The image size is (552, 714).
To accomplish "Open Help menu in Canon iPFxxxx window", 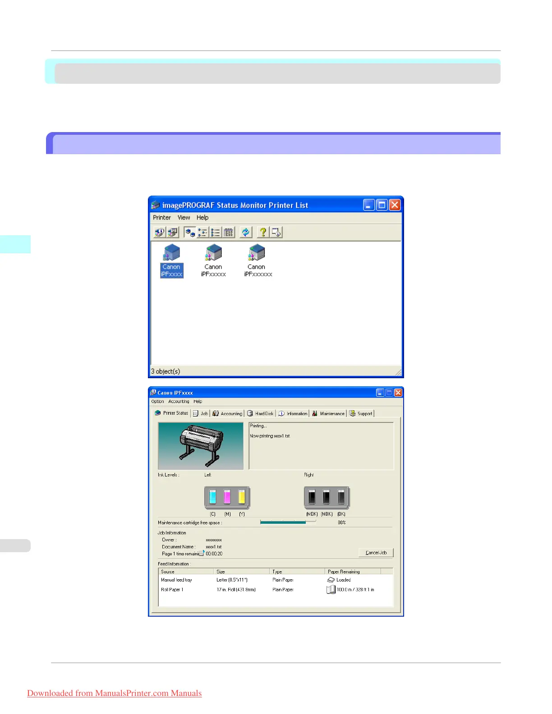I will [x=198, y=401].
